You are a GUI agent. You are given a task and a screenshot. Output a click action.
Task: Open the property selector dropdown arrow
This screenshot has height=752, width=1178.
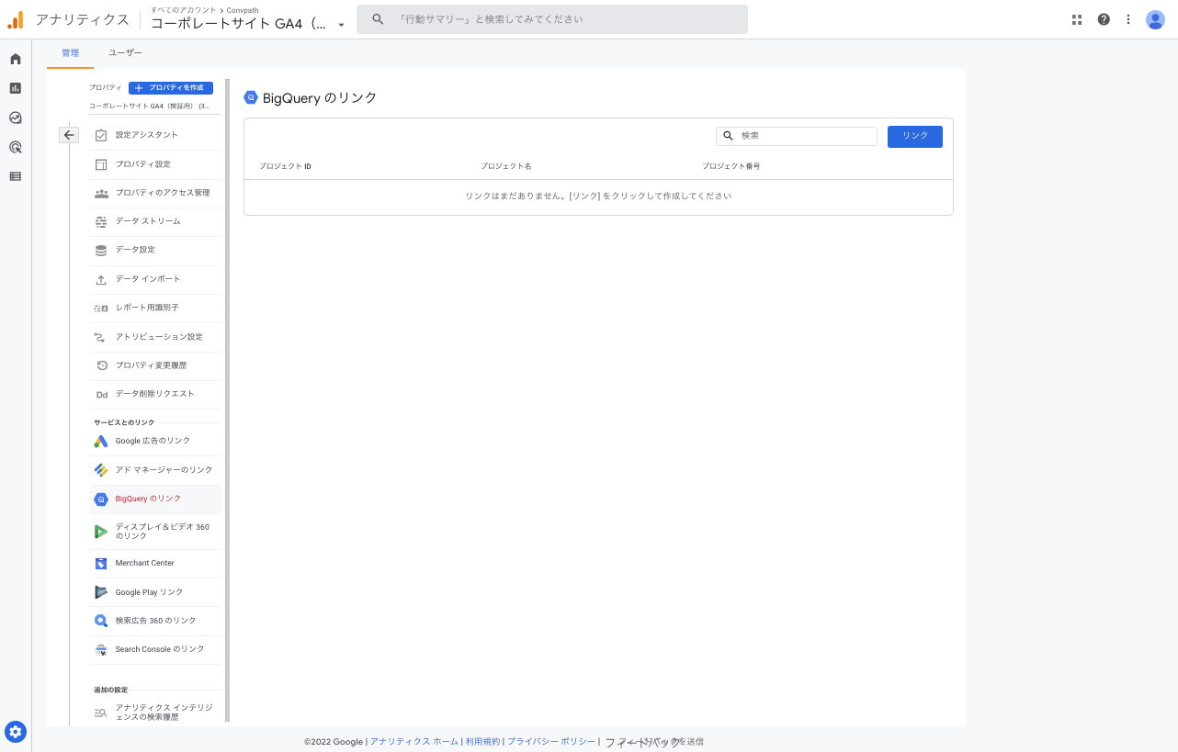[341, 26]
